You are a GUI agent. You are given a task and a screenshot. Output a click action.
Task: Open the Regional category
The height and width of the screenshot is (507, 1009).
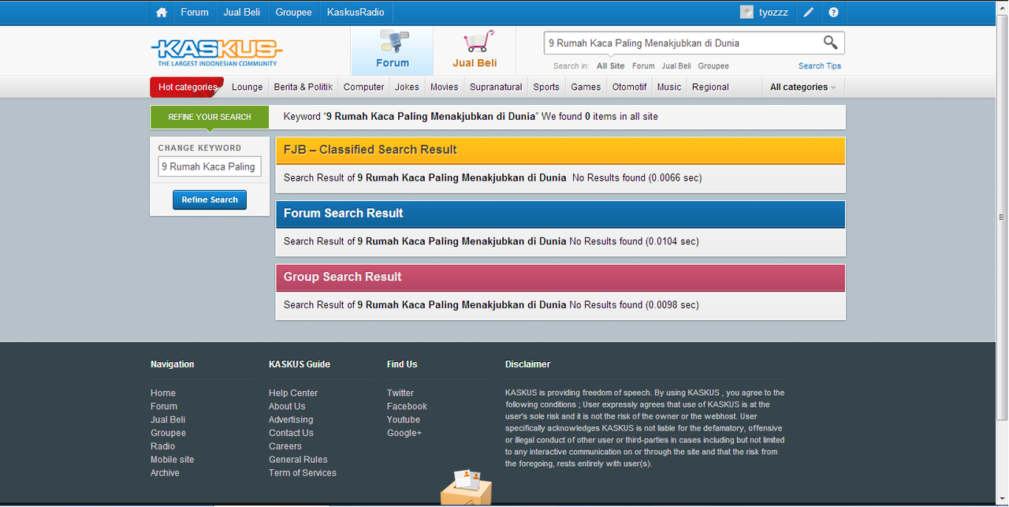point(710,88)
